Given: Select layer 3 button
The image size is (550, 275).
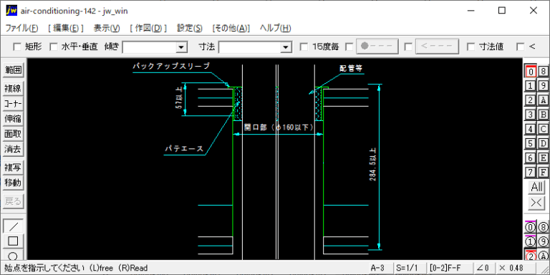Looking at the screenshot, I should [x=531, y=115].
